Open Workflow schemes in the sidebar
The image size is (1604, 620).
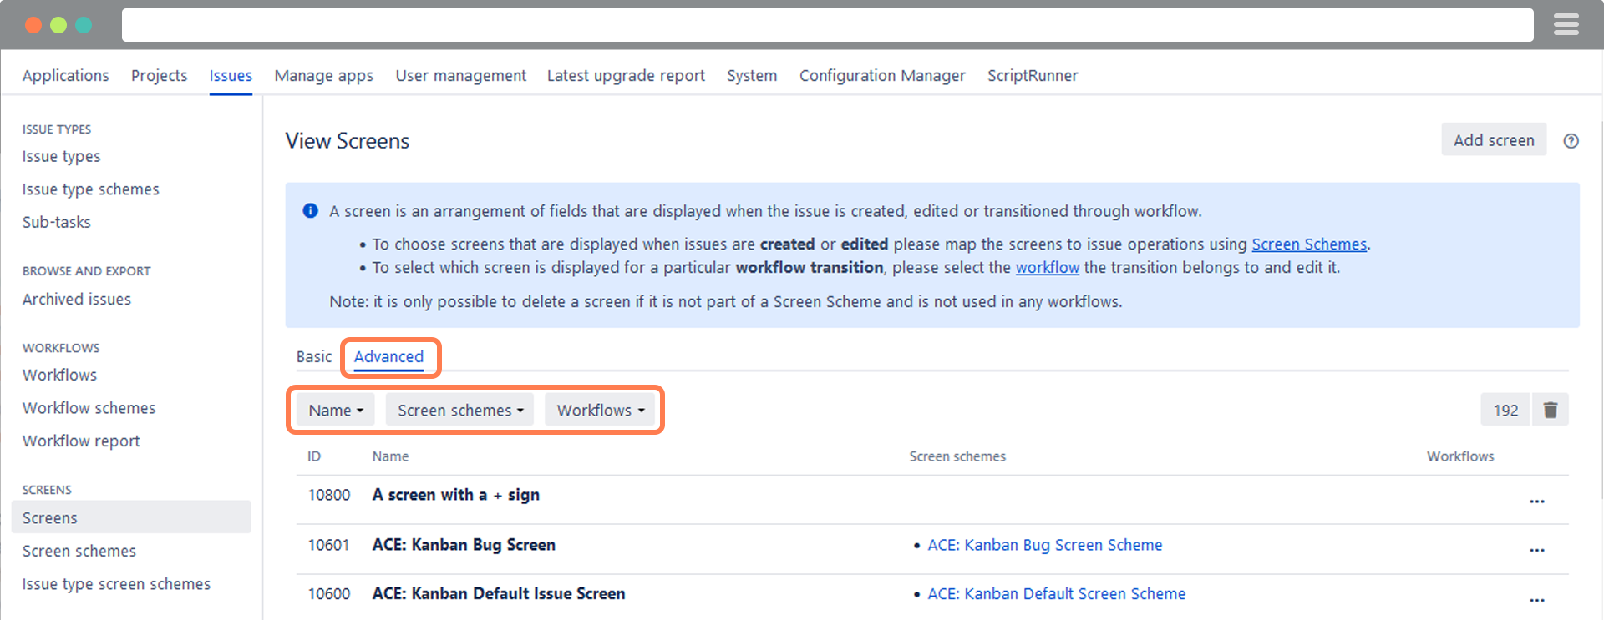click(x=89, y=408)
